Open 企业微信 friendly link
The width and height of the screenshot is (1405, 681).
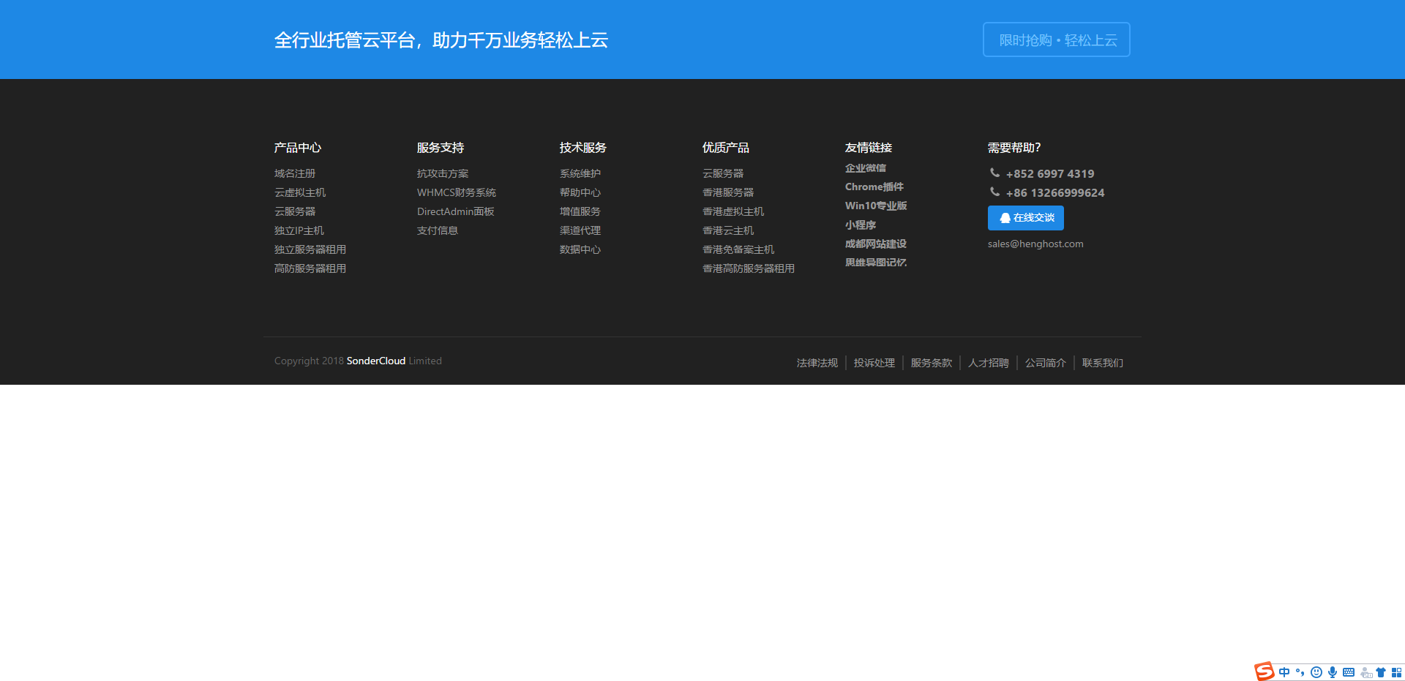pyautogui.click(x=866, y=168)
